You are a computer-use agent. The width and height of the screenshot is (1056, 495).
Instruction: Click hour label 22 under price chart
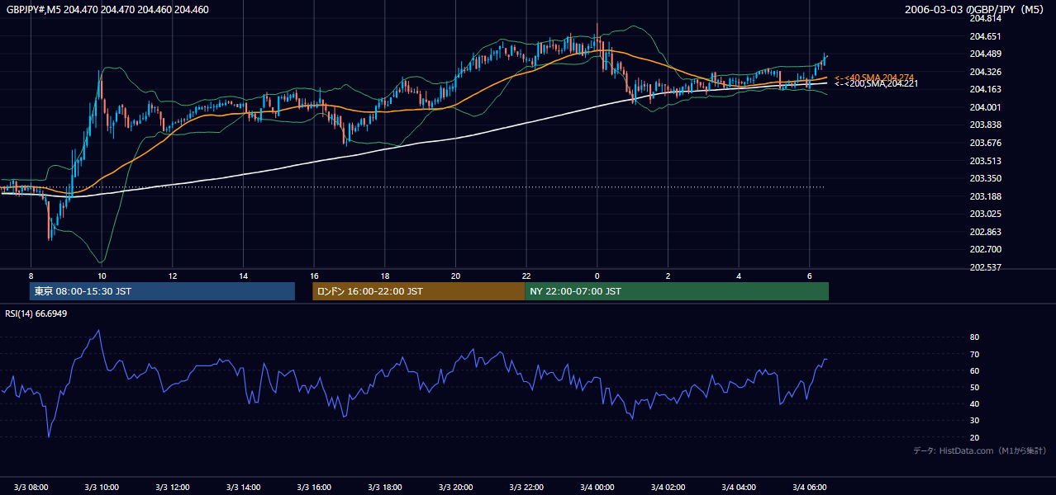[526, 276]
